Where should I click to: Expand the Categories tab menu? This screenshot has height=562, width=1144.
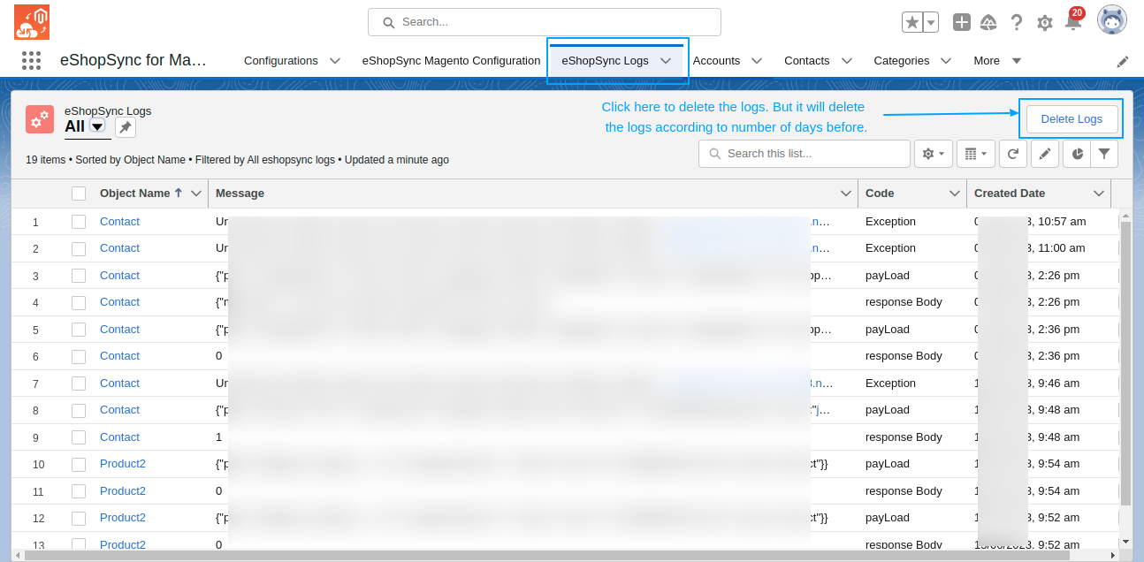[946, 61]
